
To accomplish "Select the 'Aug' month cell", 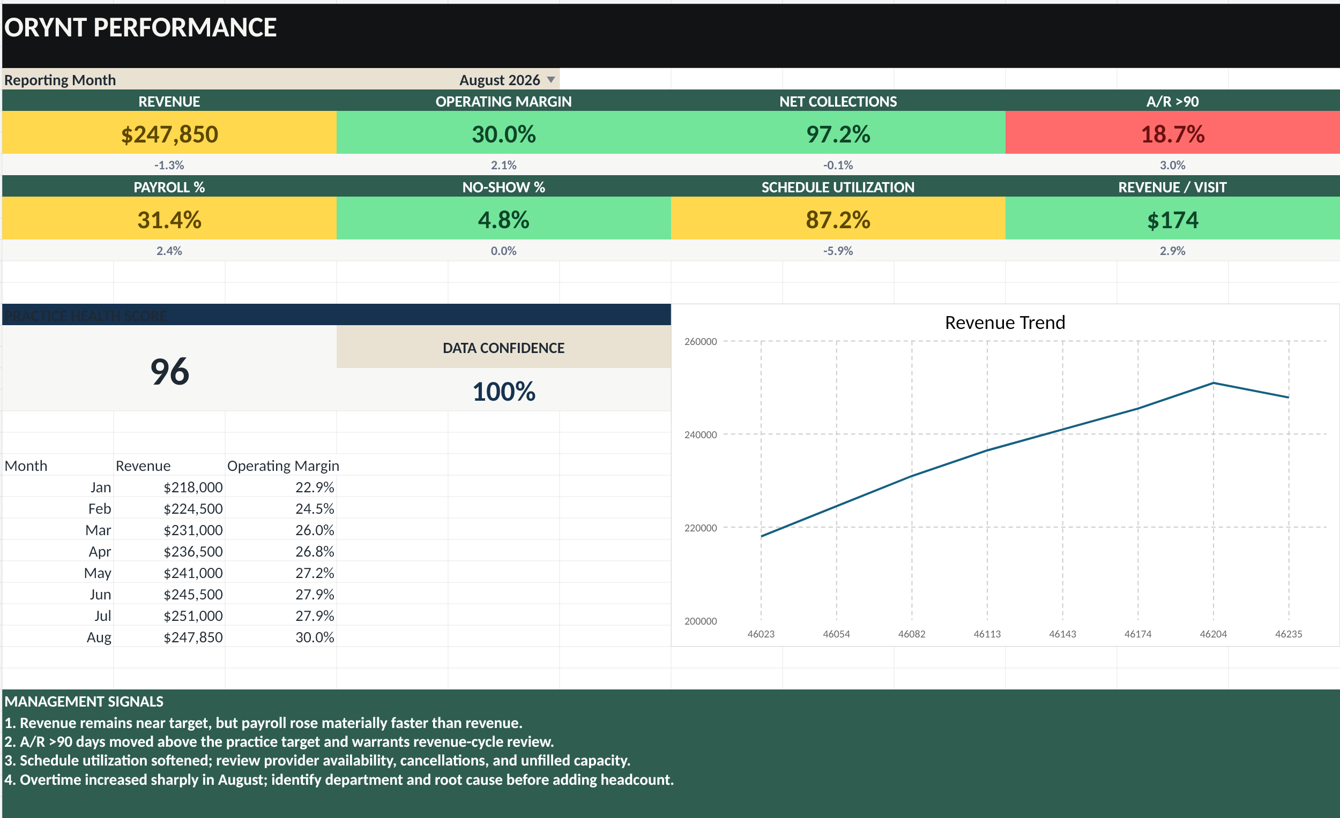I will coord(58,637).
